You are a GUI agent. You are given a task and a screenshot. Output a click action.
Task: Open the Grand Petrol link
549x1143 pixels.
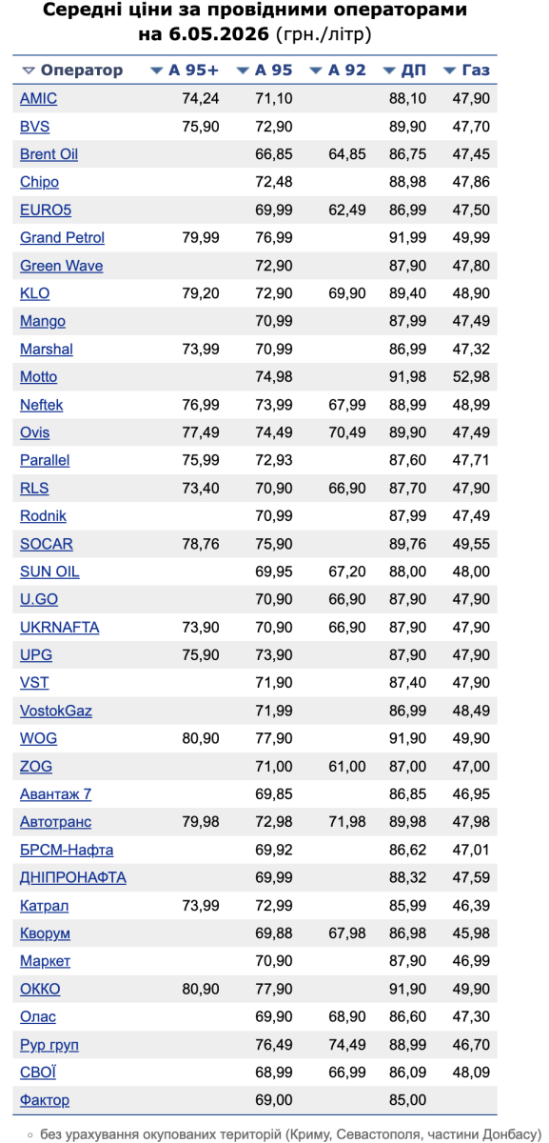pos(63,237)
